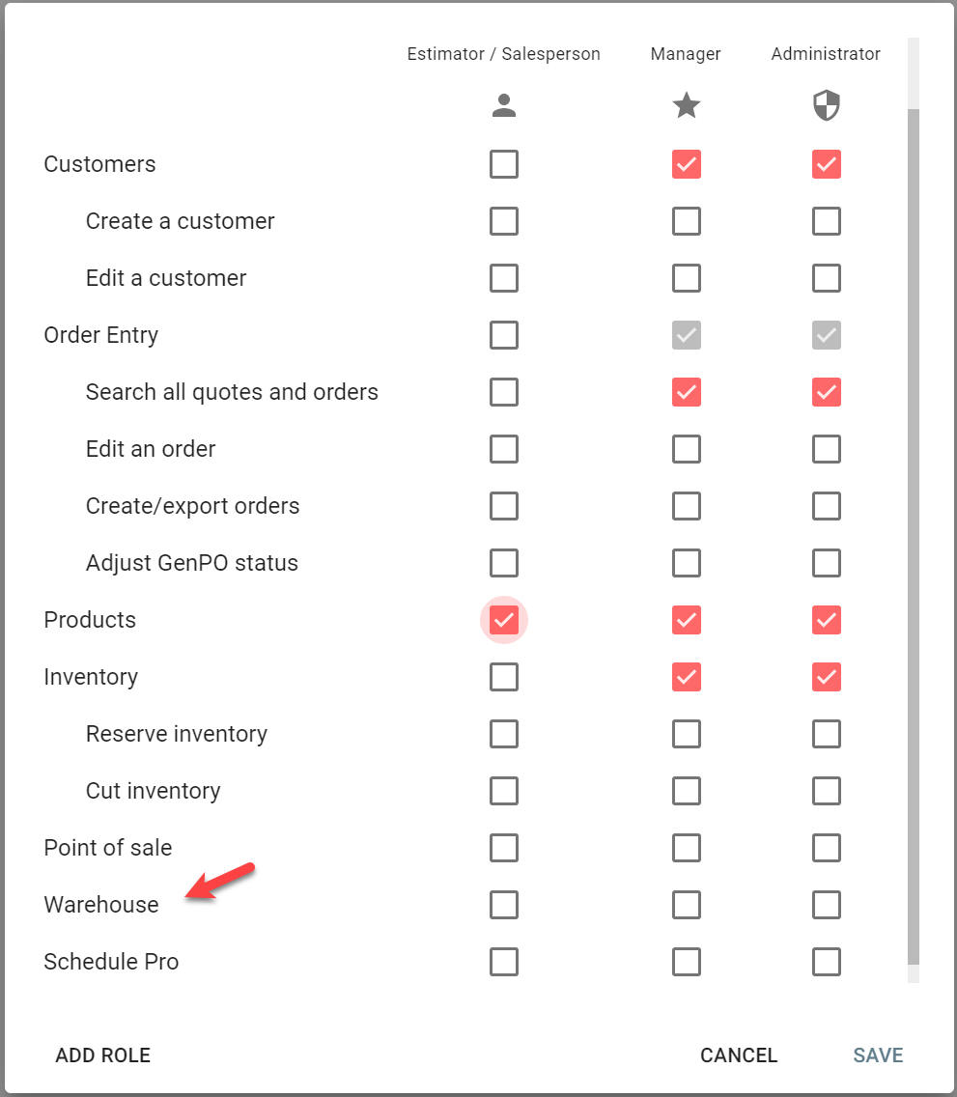
Task: Uncheck Inventory for Administrator role
Action: coord(826,677)
